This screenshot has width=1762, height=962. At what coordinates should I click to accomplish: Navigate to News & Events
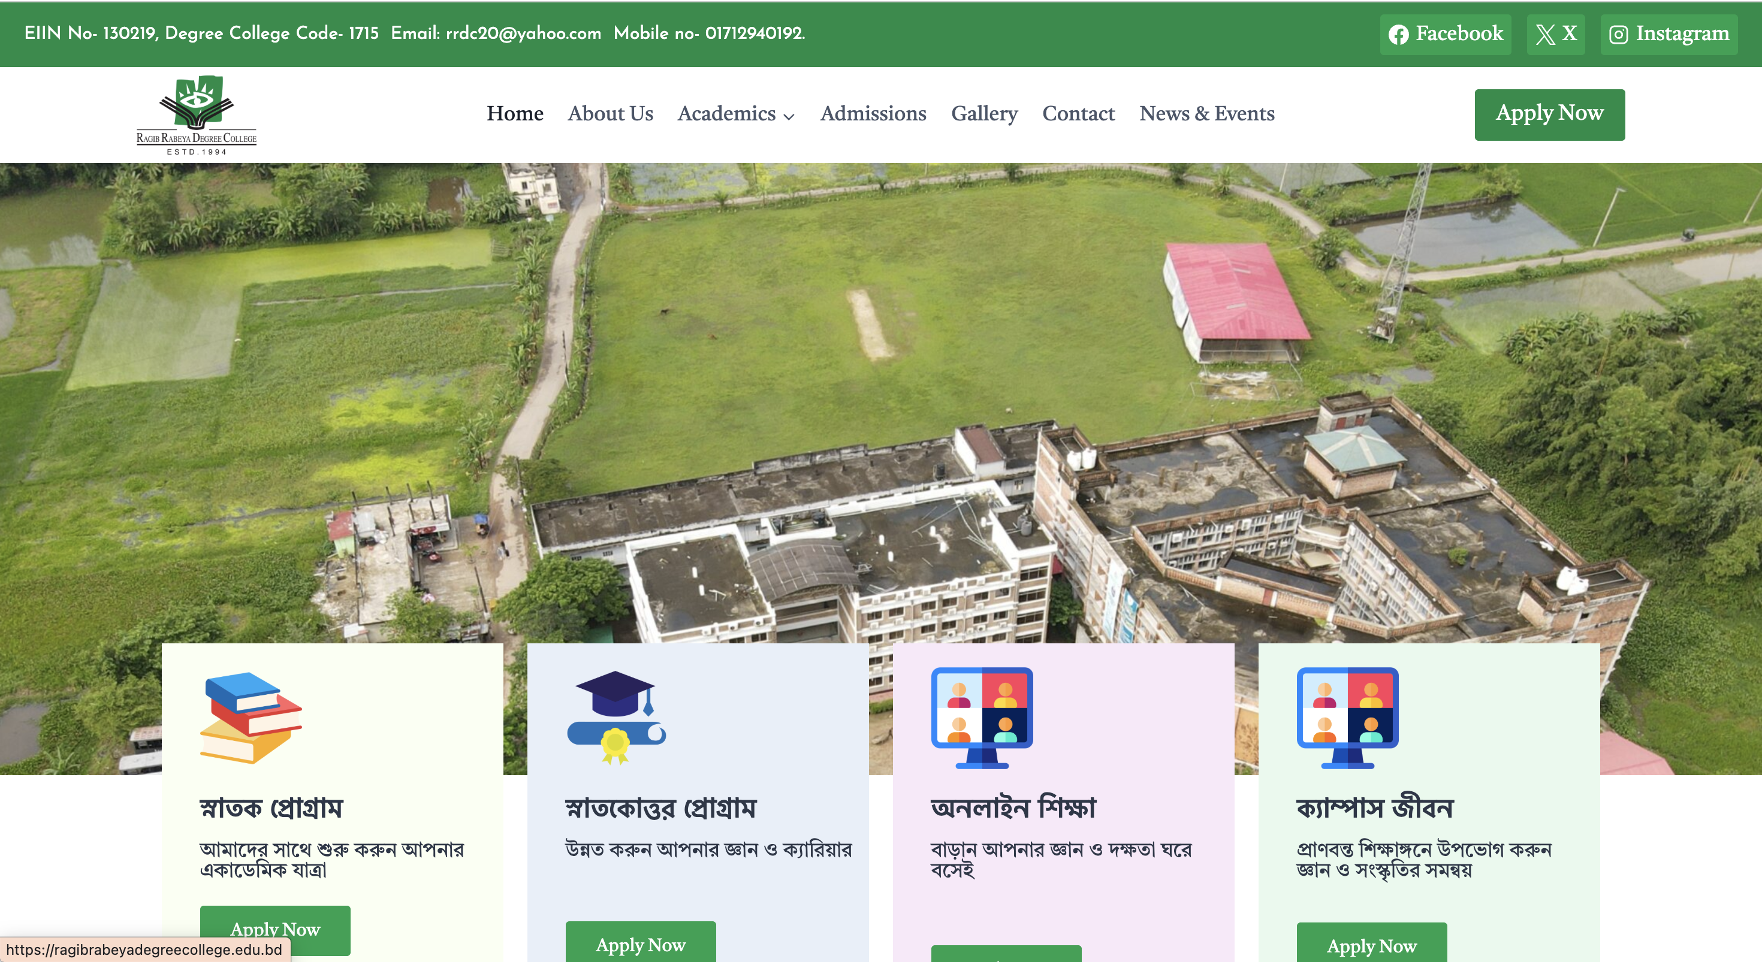[1207, 114]
